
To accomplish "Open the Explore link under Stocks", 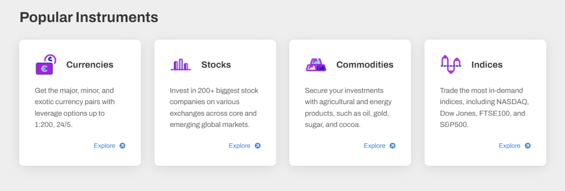I will pyautogui.click(x=239, y=146).
